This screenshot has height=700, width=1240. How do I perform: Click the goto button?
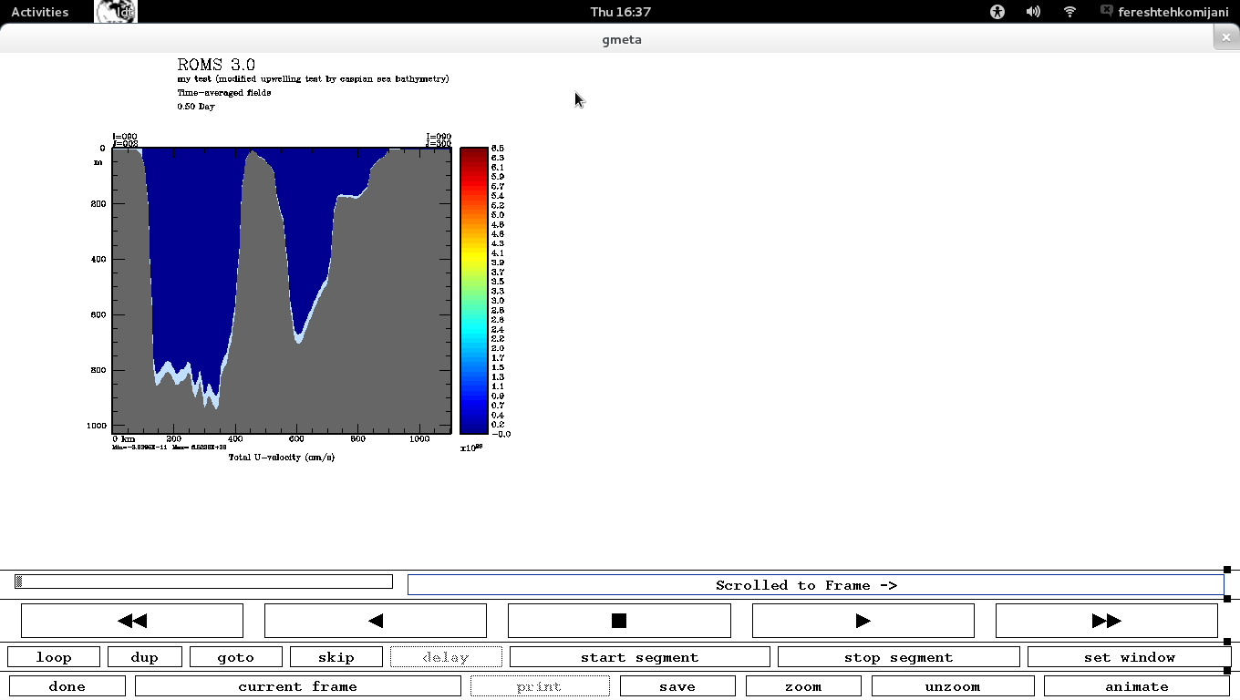point(236,657)
